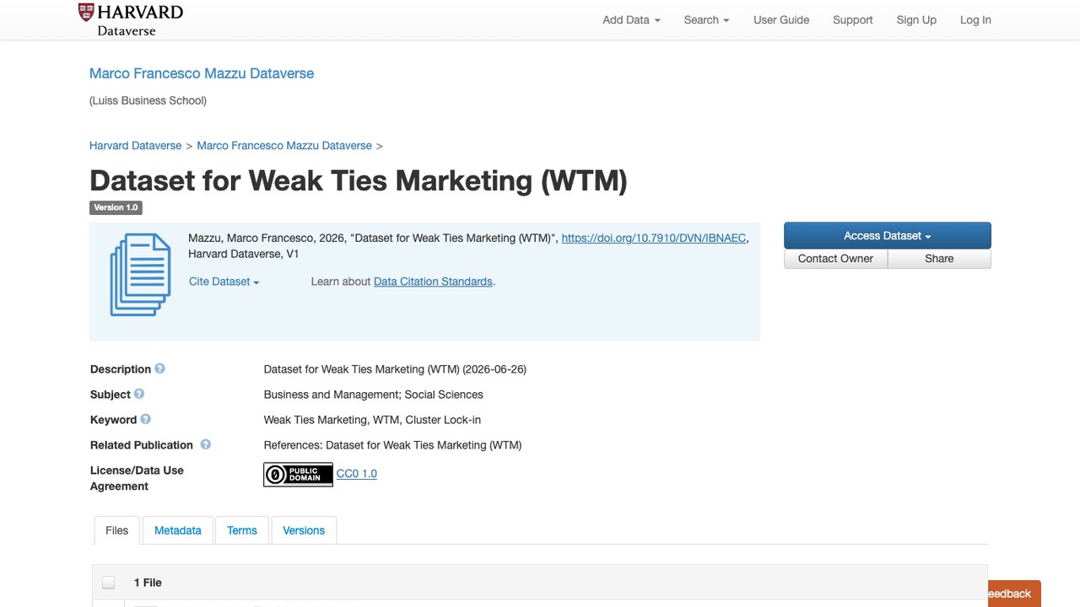The height and width of the screenshot is (607, 1080).
Task: Click the Keyword help question icon
Action: (x=145, y=419)
